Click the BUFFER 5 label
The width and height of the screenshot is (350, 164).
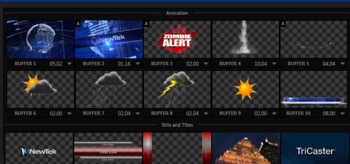(298, 64)
